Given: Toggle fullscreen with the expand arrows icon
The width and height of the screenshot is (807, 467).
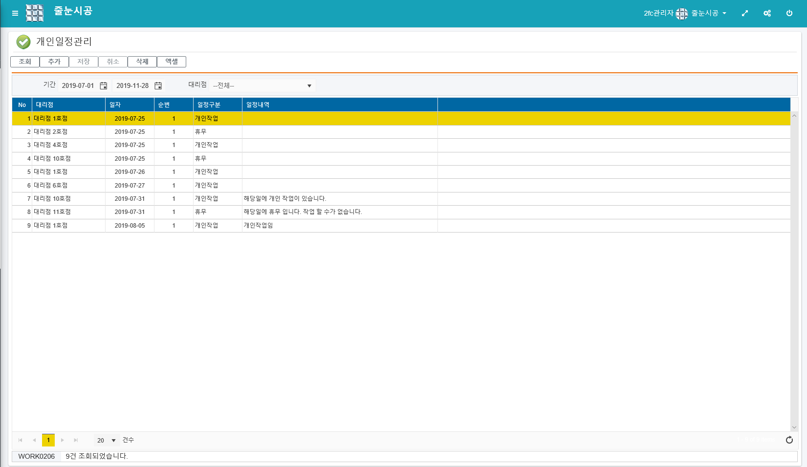Looking at the screenshot, I should pos(744,13).
